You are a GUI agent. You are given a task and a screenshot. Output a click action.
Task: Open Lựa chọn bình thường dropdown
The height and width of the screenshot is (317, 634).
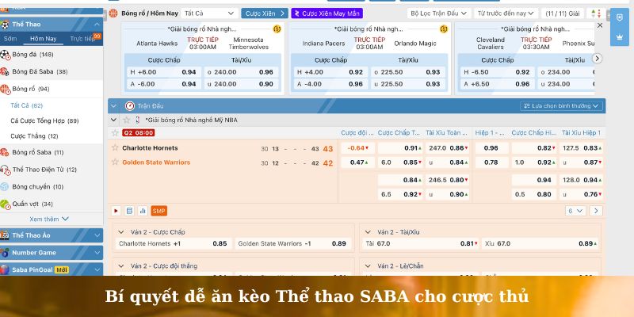(x=561, y=106)
